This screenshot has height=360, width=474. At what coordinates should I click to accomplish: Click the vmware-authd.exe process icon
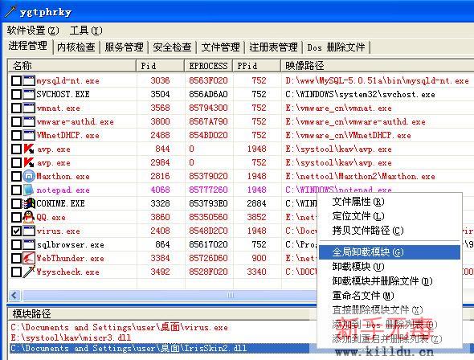pos(29,121)
